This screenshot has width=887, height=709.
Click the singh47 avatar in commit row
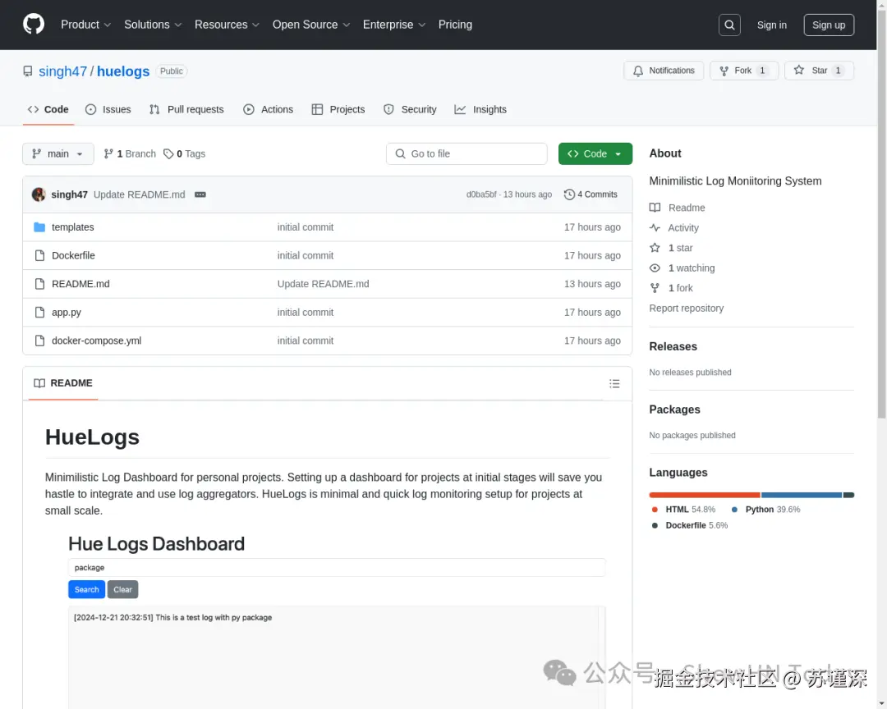click(x=39, y=194)
